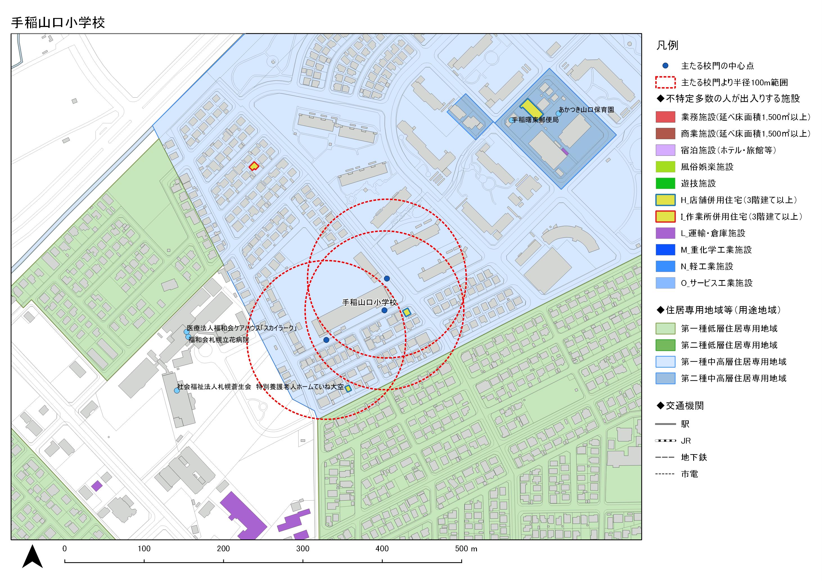Select the gate dot at the school's northeast corner
The height and width of the screenshot is (581, 822).
click(387, 278)
